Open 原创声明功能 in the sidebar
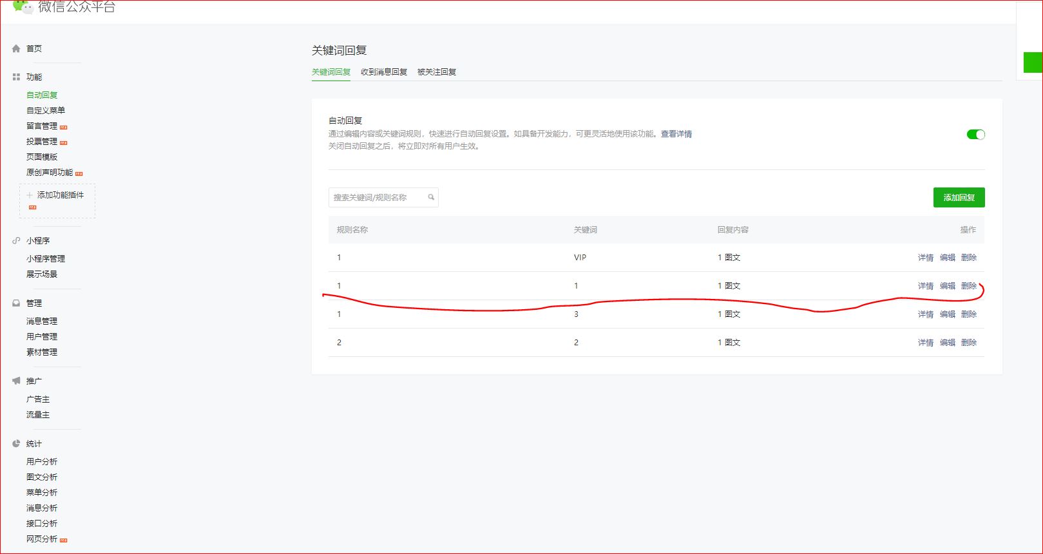This screenshot has height=554, width=1043. (50, 173)
